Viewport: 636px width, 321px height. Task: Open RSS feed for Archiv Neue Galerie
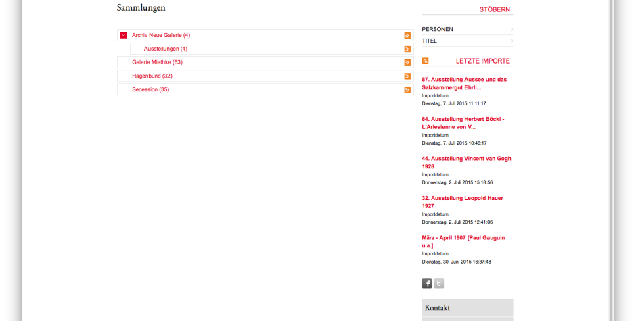[x=407, y=36]
